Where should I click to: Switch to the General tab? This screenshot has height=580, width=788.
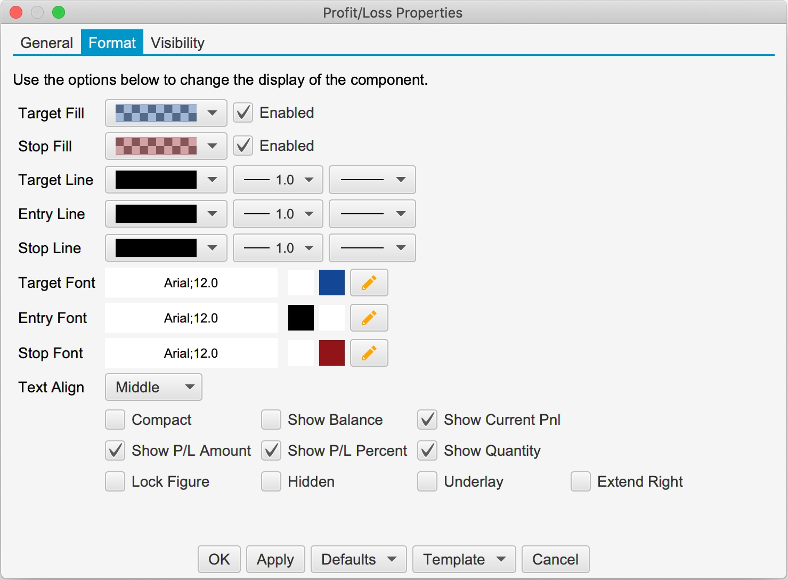(47, 43)
